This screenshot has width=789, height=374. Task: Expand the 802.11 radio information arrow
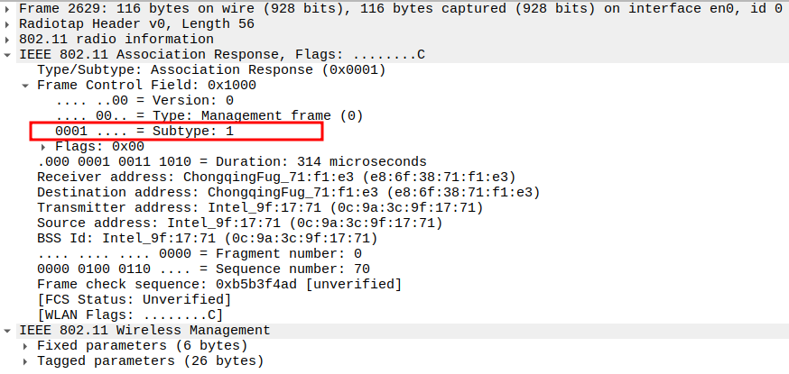9,39
